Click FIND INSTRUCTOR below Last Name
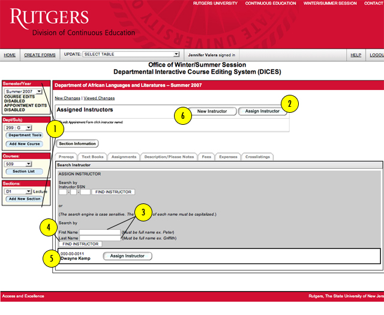 point(80,244)
